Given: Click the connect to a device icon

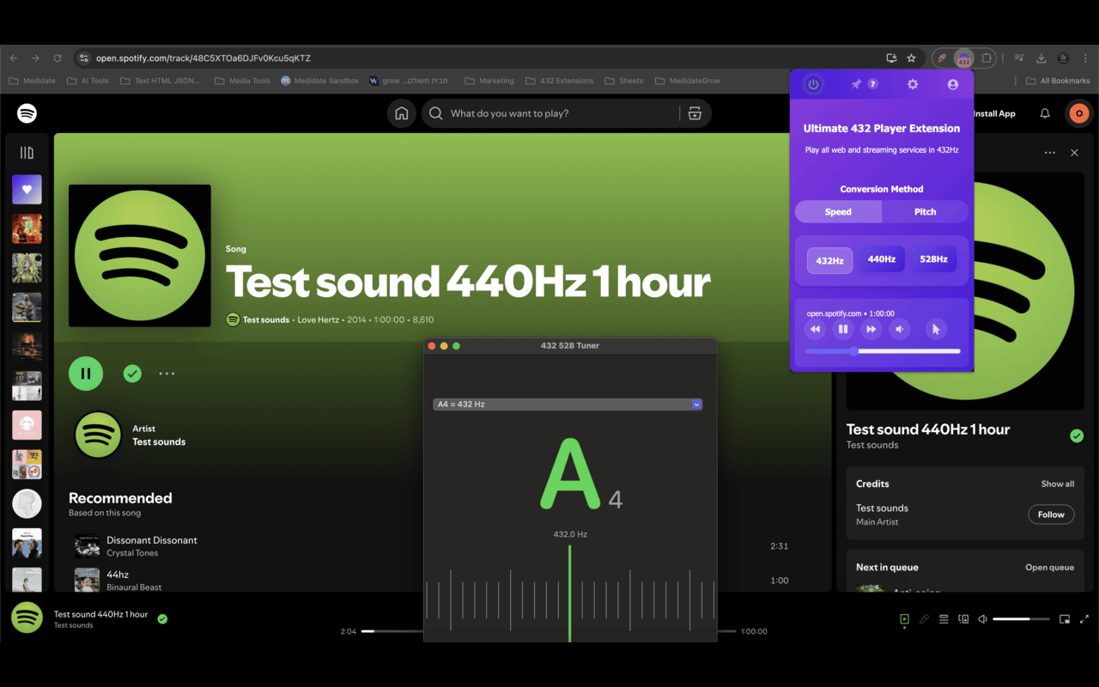Looking at the screenshot, I should click(x=963, y=618).
